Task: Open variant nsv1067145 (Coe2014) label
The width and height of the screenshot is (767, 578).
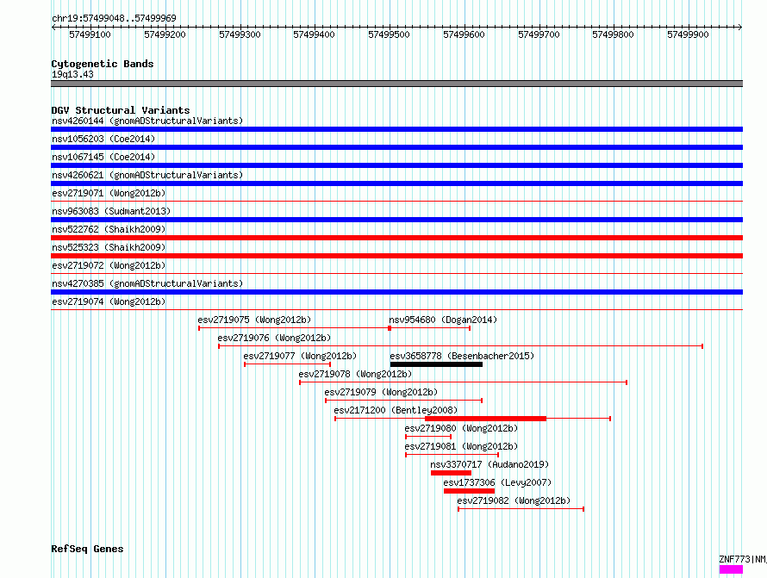Action: tap(103, 157)
